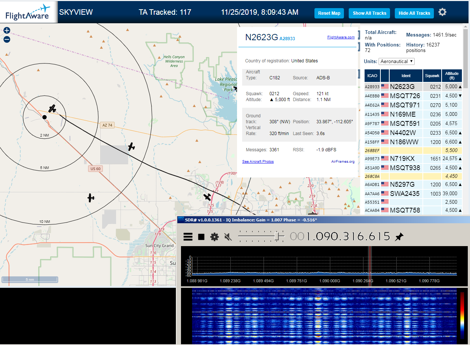Select MSQT726 row in aircraft table
Viewport: 470px width, 345px height.
tap(413, 96)
